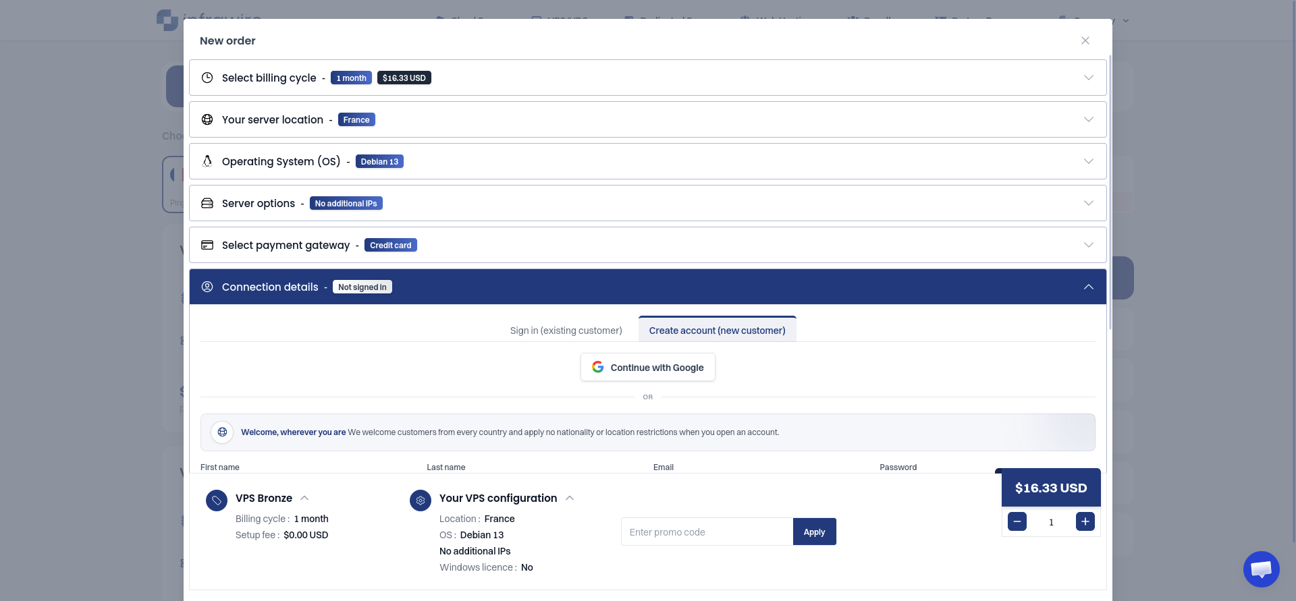Click the globe icon beside Your server location
The width and height of the screenshot is (1296, 601).
pyautogui.click(x=207, y=119)
